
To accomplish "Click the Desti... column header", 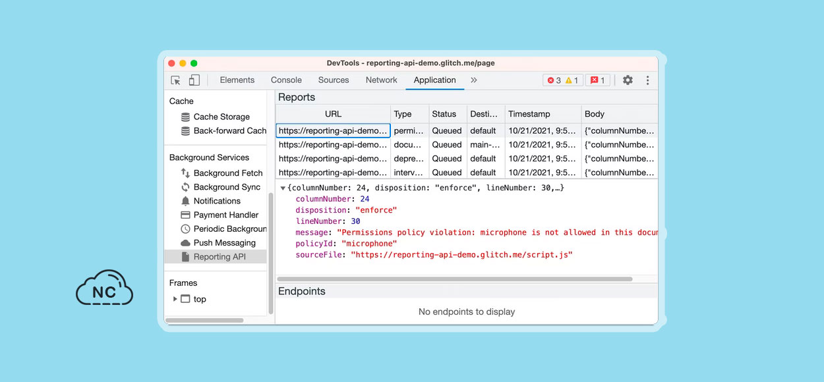I will (x=486, y=114).
